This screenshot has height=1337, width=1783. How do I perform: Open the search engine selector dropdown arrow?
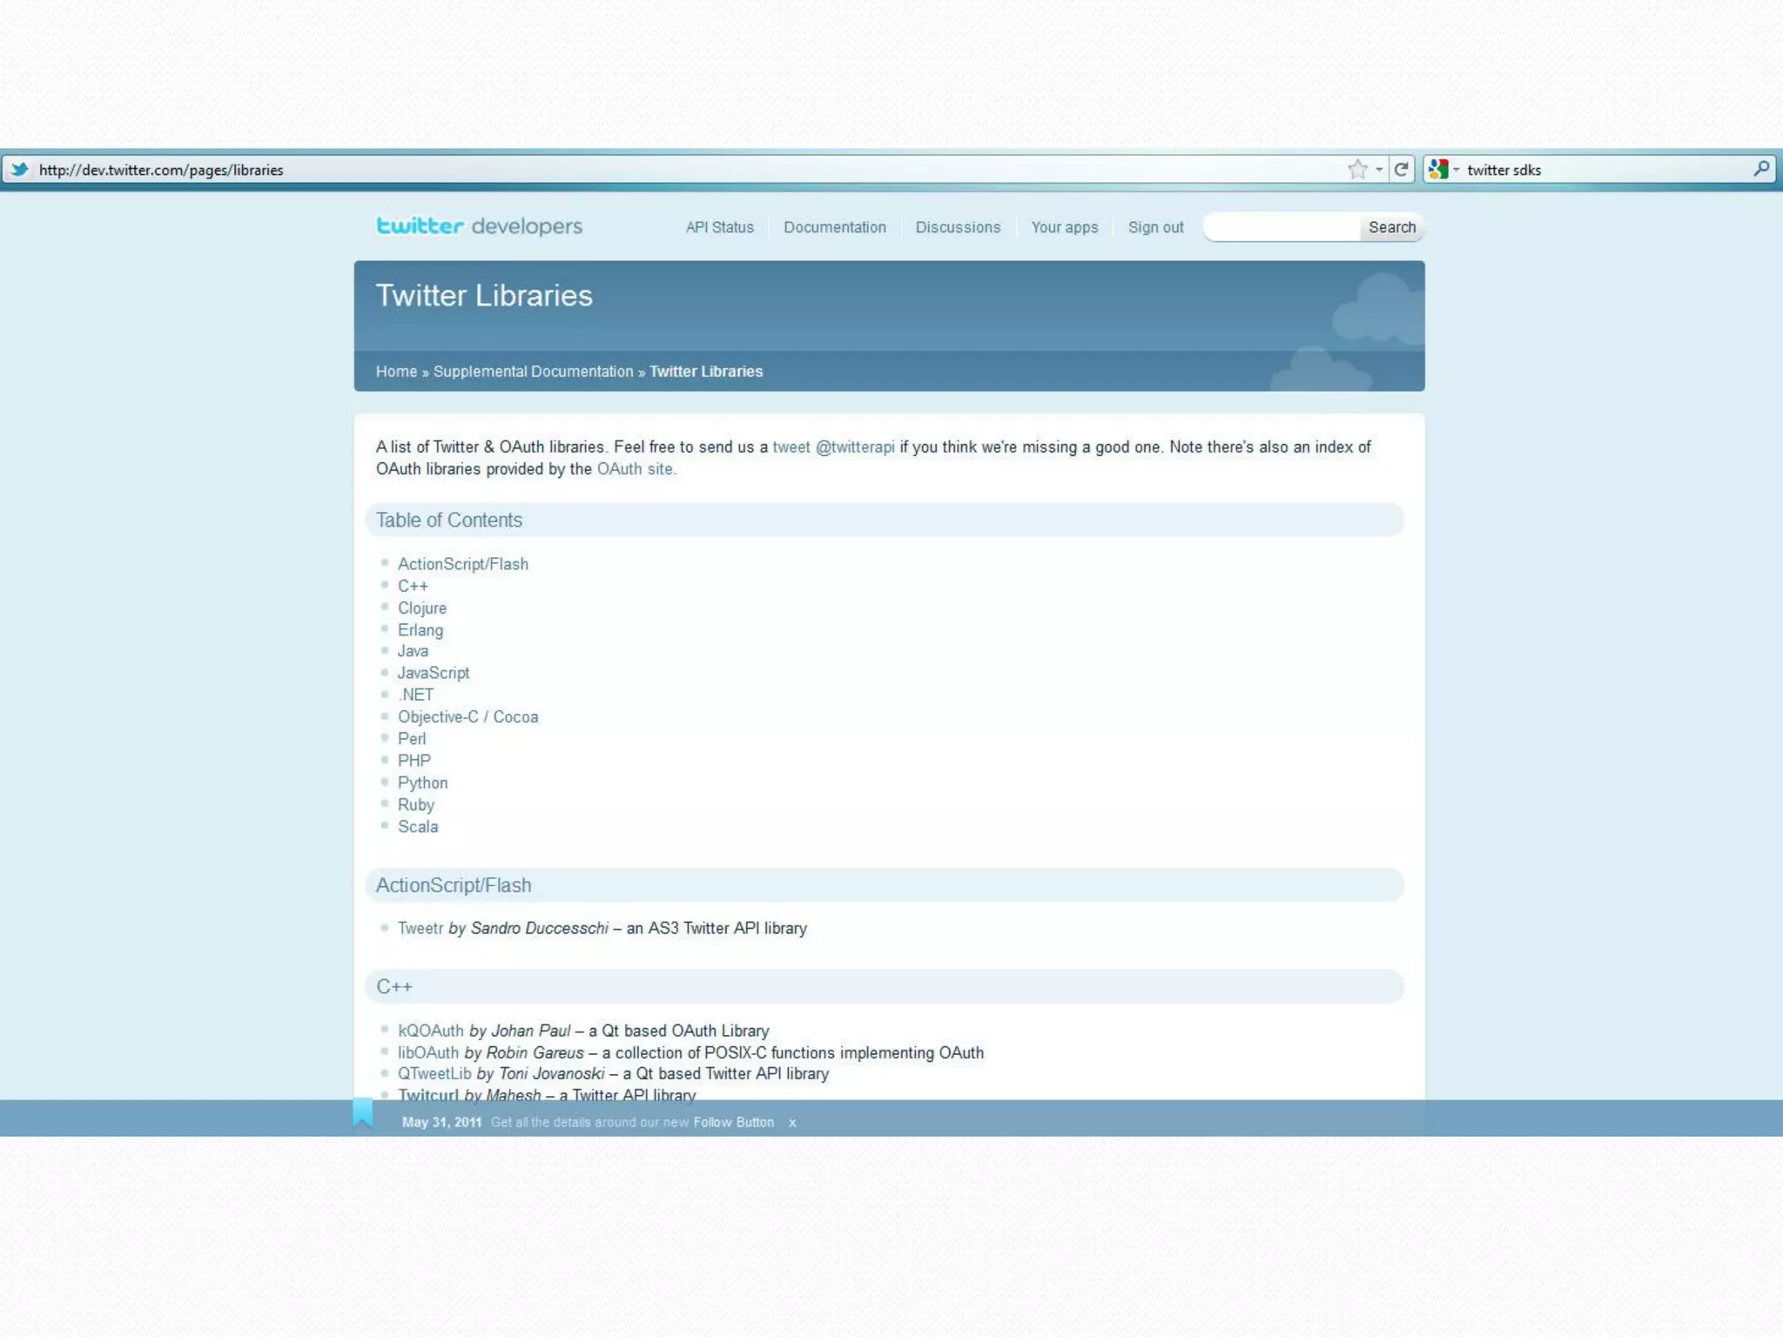tap(1456, 170)
